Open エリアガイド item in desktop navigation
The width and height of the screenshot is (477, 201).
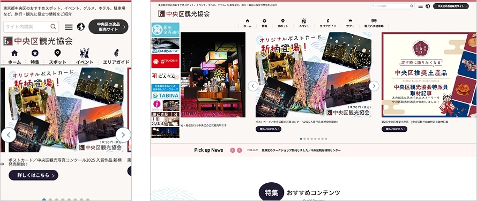(x=327, y=24)
